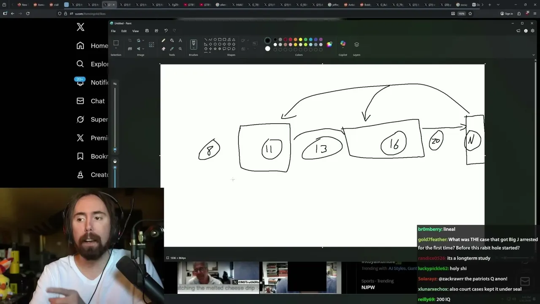
Task: Adjust the brush size slider handle
Action: point(115,149)
